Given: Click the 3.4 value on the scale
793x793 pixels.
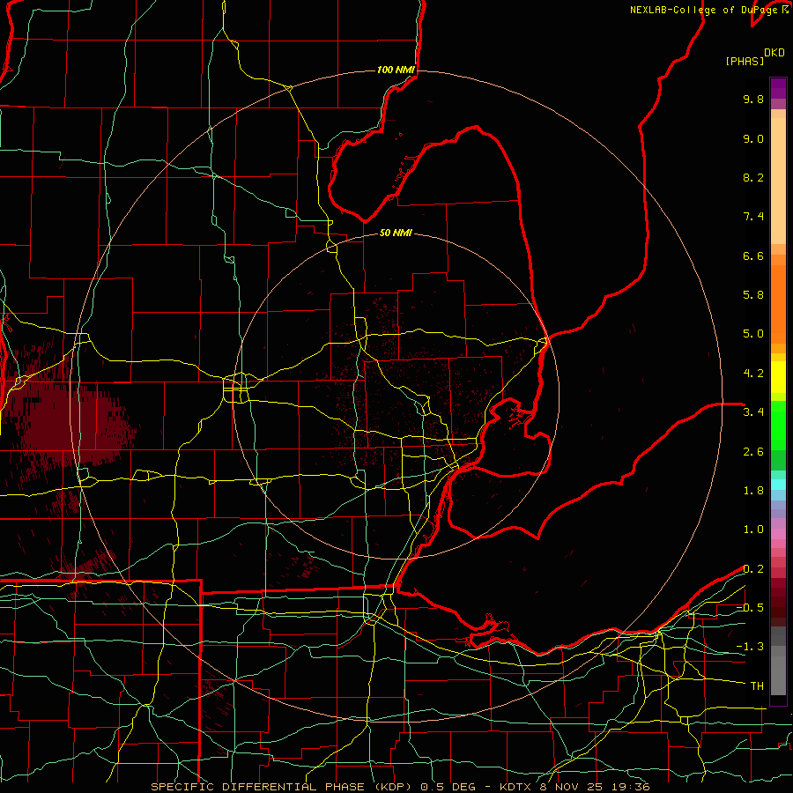Looking at the screenshot, I should pyautogui.click(x=753, y=412).
